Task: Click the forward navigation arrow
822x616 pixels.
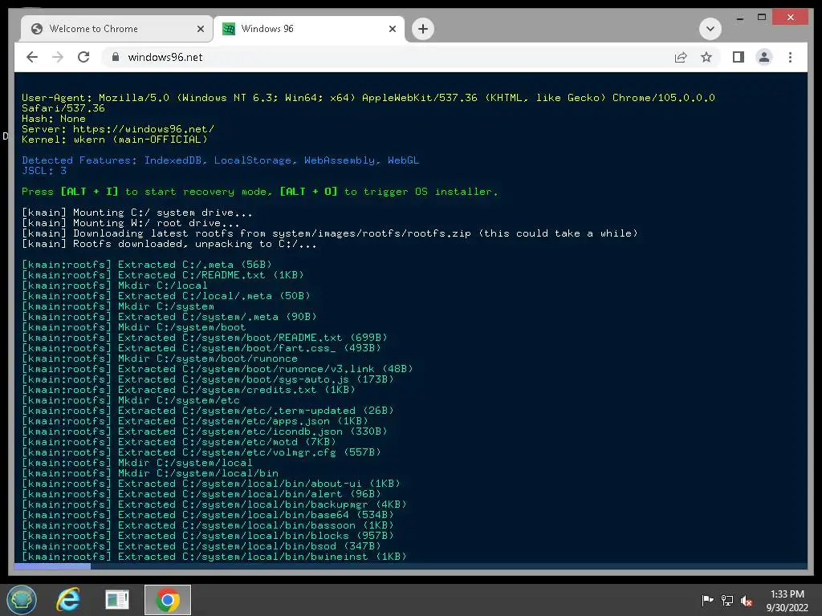Action: coord(58,57)
